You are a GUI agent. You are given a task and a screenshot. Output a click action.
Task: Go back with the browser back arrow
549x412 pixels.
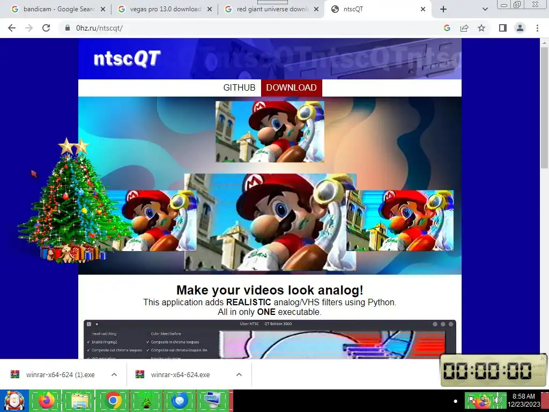click(x=12, y=28)
